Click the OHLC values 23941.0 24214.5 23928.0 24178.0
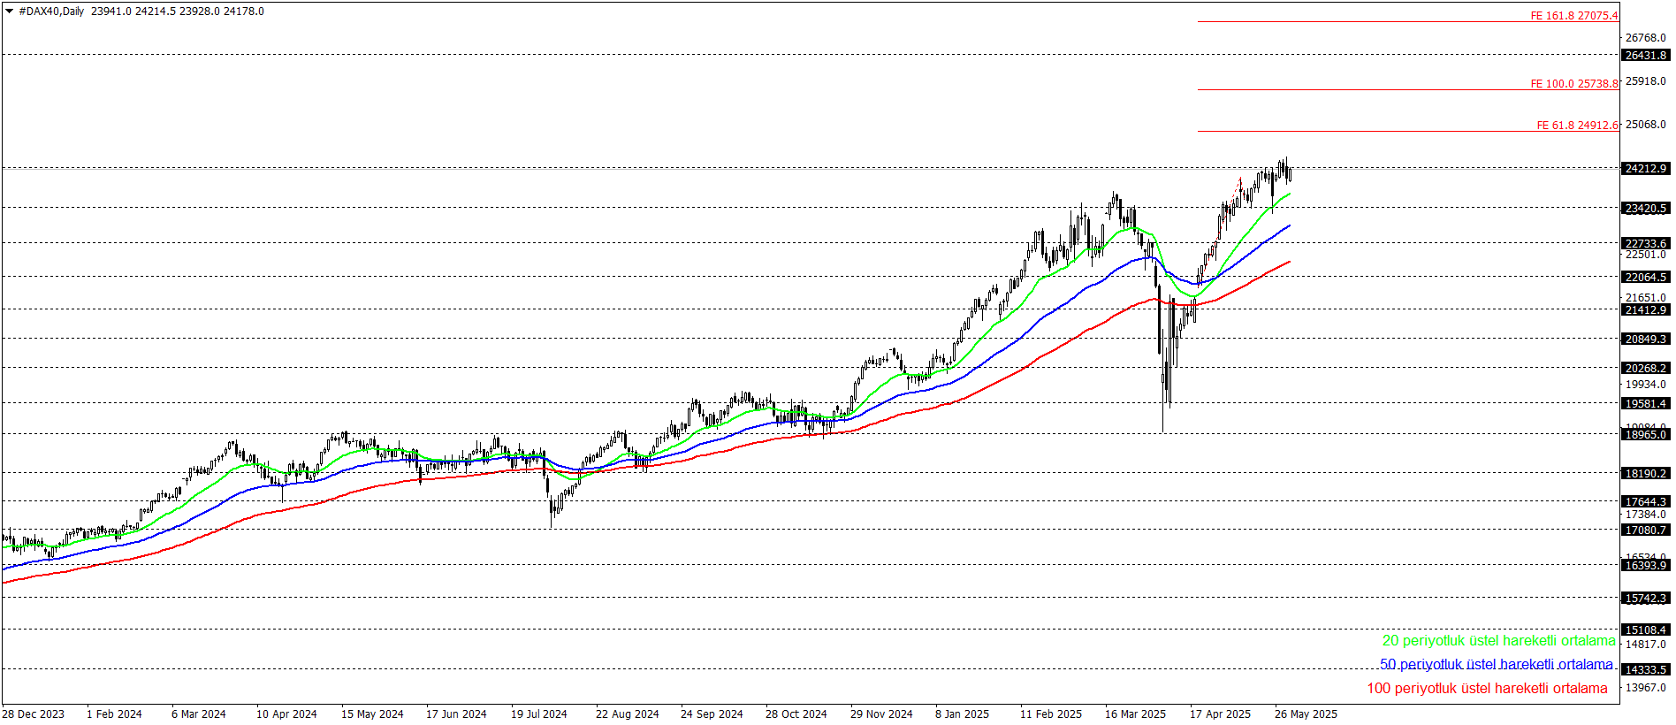This screenshot has width=1676, height=725. (178, 11)
